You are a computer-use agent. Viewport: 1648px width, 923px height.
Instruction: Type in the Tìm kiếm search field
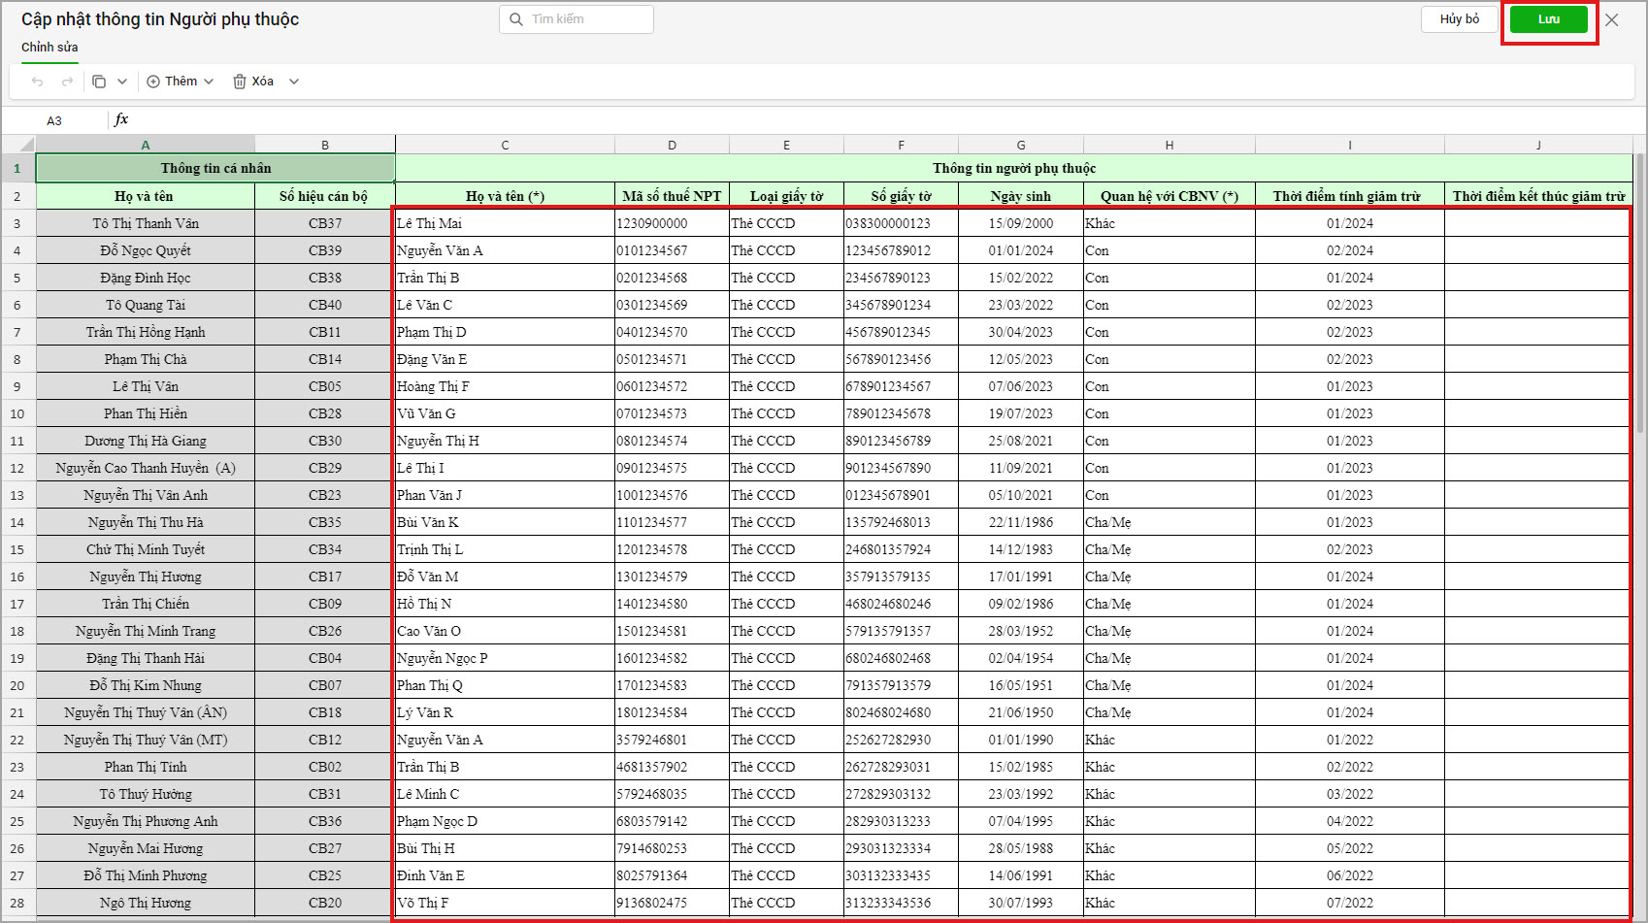click(587, 19)
